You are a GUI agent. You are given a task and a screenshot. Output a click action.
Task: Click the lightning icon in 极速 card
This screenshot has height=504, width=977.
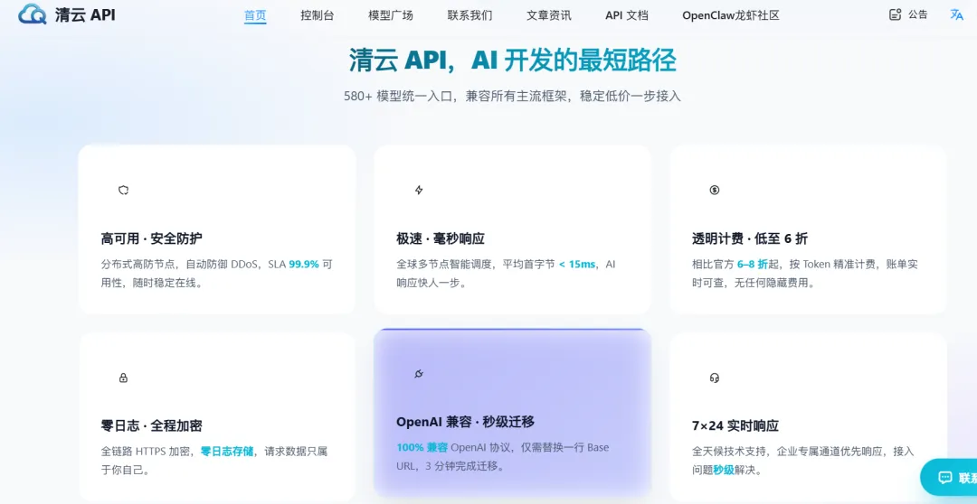(419, 191)
